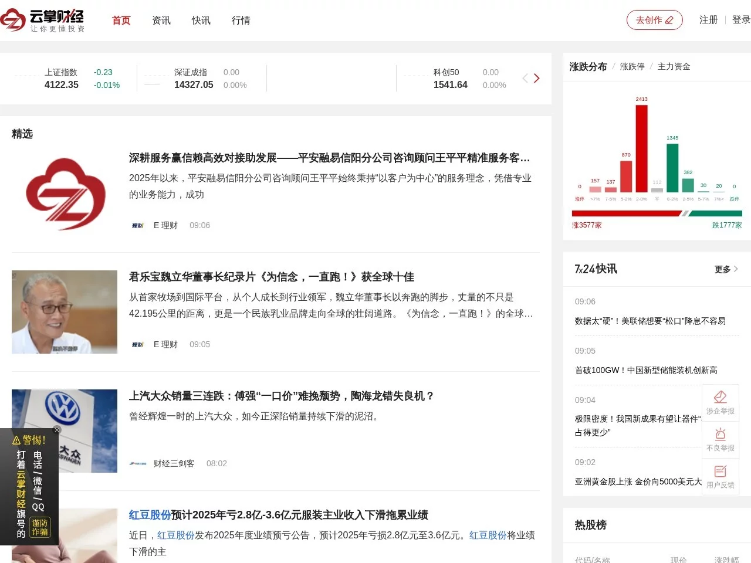Image resolution: width=751 pixels, height=563 pixels.
Task: Click the E理财 author avatar icon
Action: 137,225
